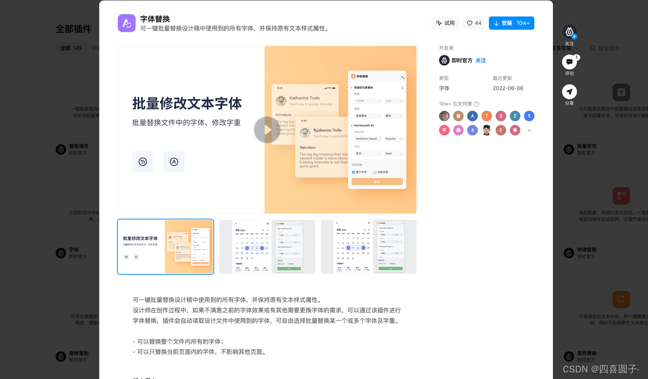
Task: Expand the full supporters list chevron
Action: pos(529,130)
